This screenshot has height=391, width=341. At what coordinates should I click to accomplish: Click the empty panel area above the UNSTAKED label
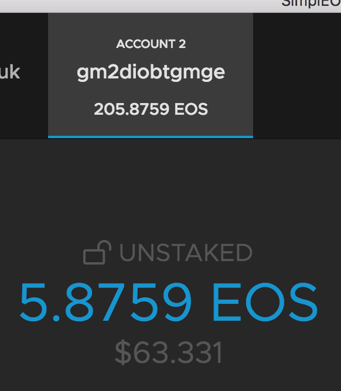[x=170, y=190]
